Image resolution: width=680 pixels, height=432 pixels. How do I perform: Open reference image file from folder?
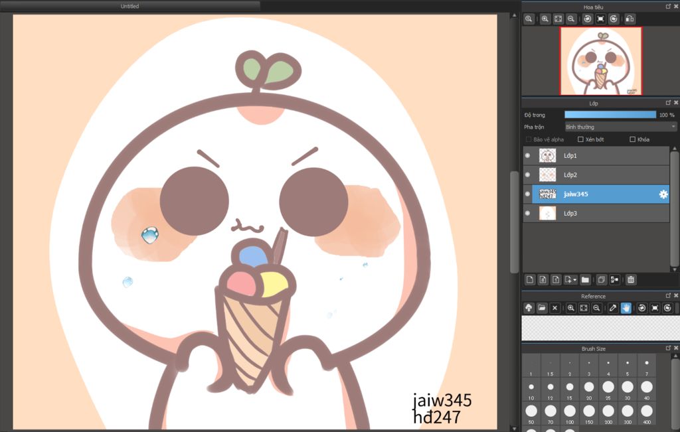pyautogui.click(x=542, y=308)
